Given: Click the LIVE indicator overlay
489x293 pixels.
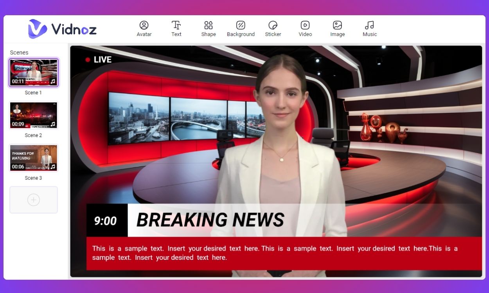Looking at the screenshot, I should [x=99, y=59].
